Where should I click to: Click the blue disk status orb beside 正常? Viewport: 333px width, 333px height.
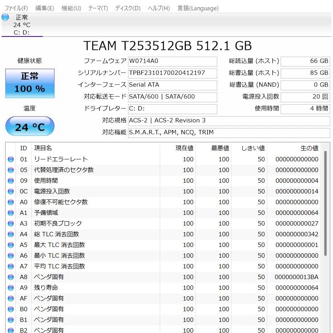point(5,17)
